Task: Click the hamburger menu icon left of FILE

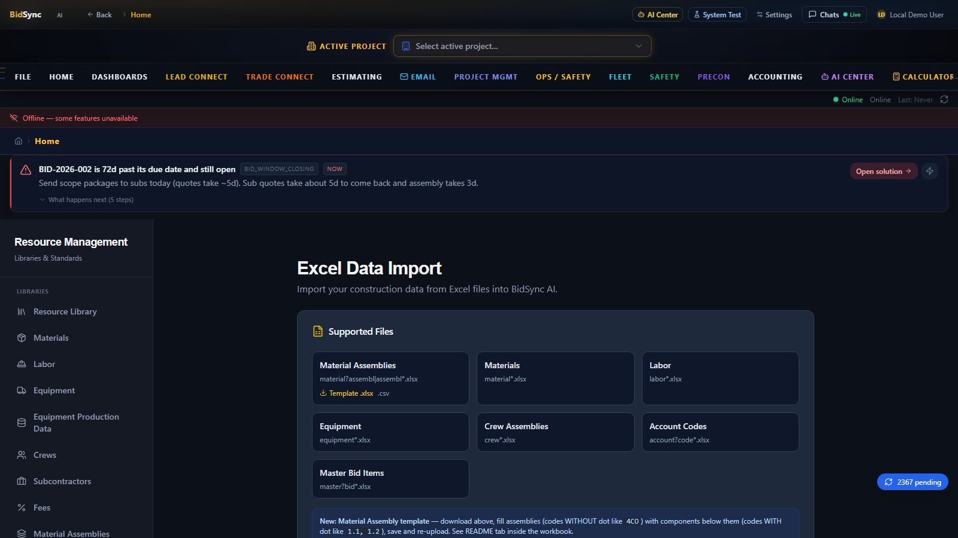Action: (2, 74)
